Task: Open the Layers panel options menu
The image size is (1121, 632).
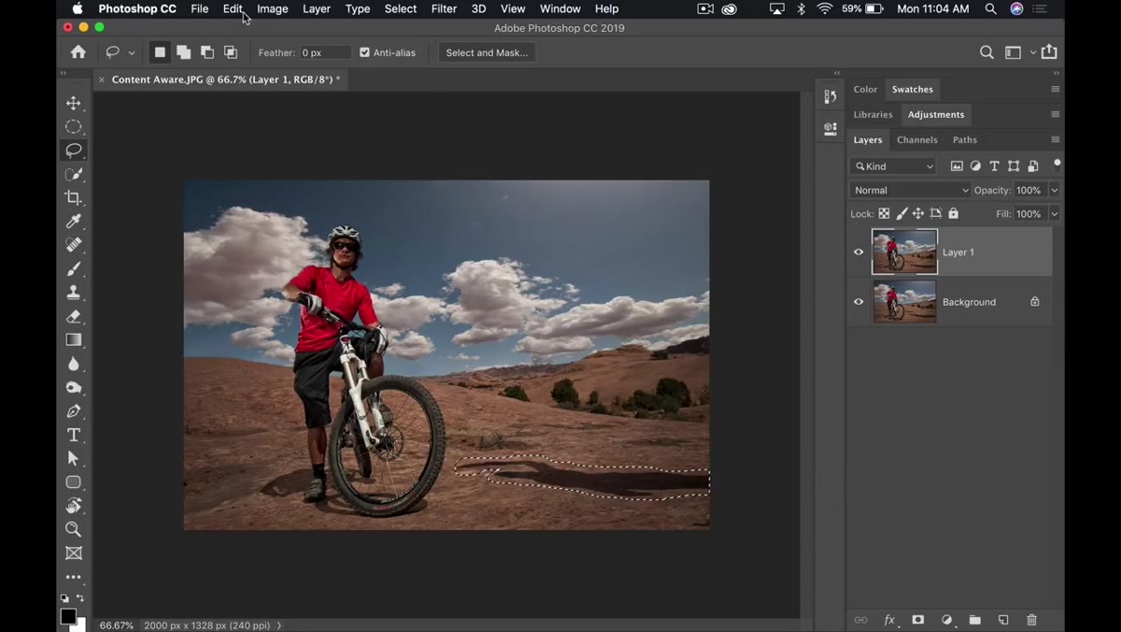Action: pos(1055,139)
